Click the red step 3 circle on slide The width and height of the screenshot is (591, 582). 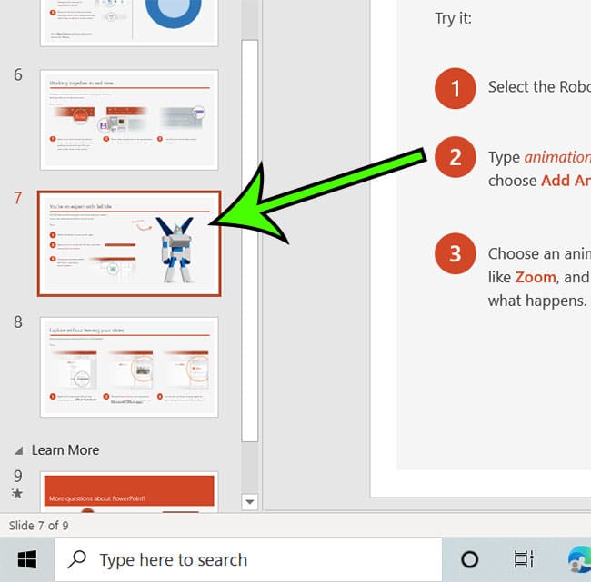pos(456,253)
